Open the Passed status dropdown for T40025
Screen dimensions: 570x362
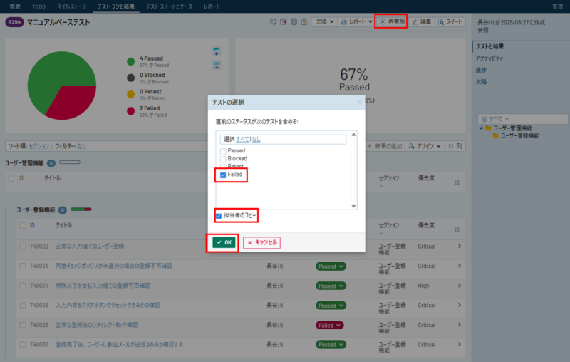click(331, 306)
